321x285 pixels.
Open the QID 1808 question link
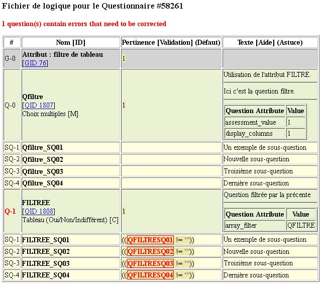[x=39, y=211]
